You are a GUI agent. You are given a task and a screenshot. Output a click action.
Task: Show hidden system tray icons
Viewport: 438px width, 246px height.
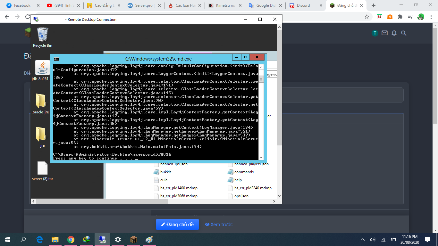click(363, 240)
